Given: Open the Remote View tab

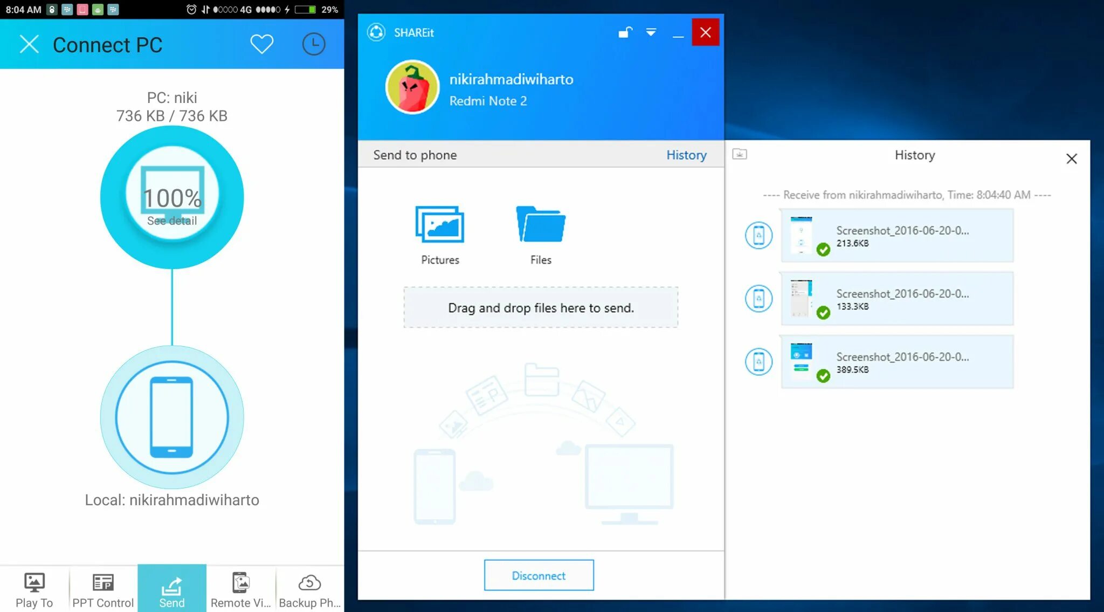Looking at the screenshot, I should (x=240, y=589).
